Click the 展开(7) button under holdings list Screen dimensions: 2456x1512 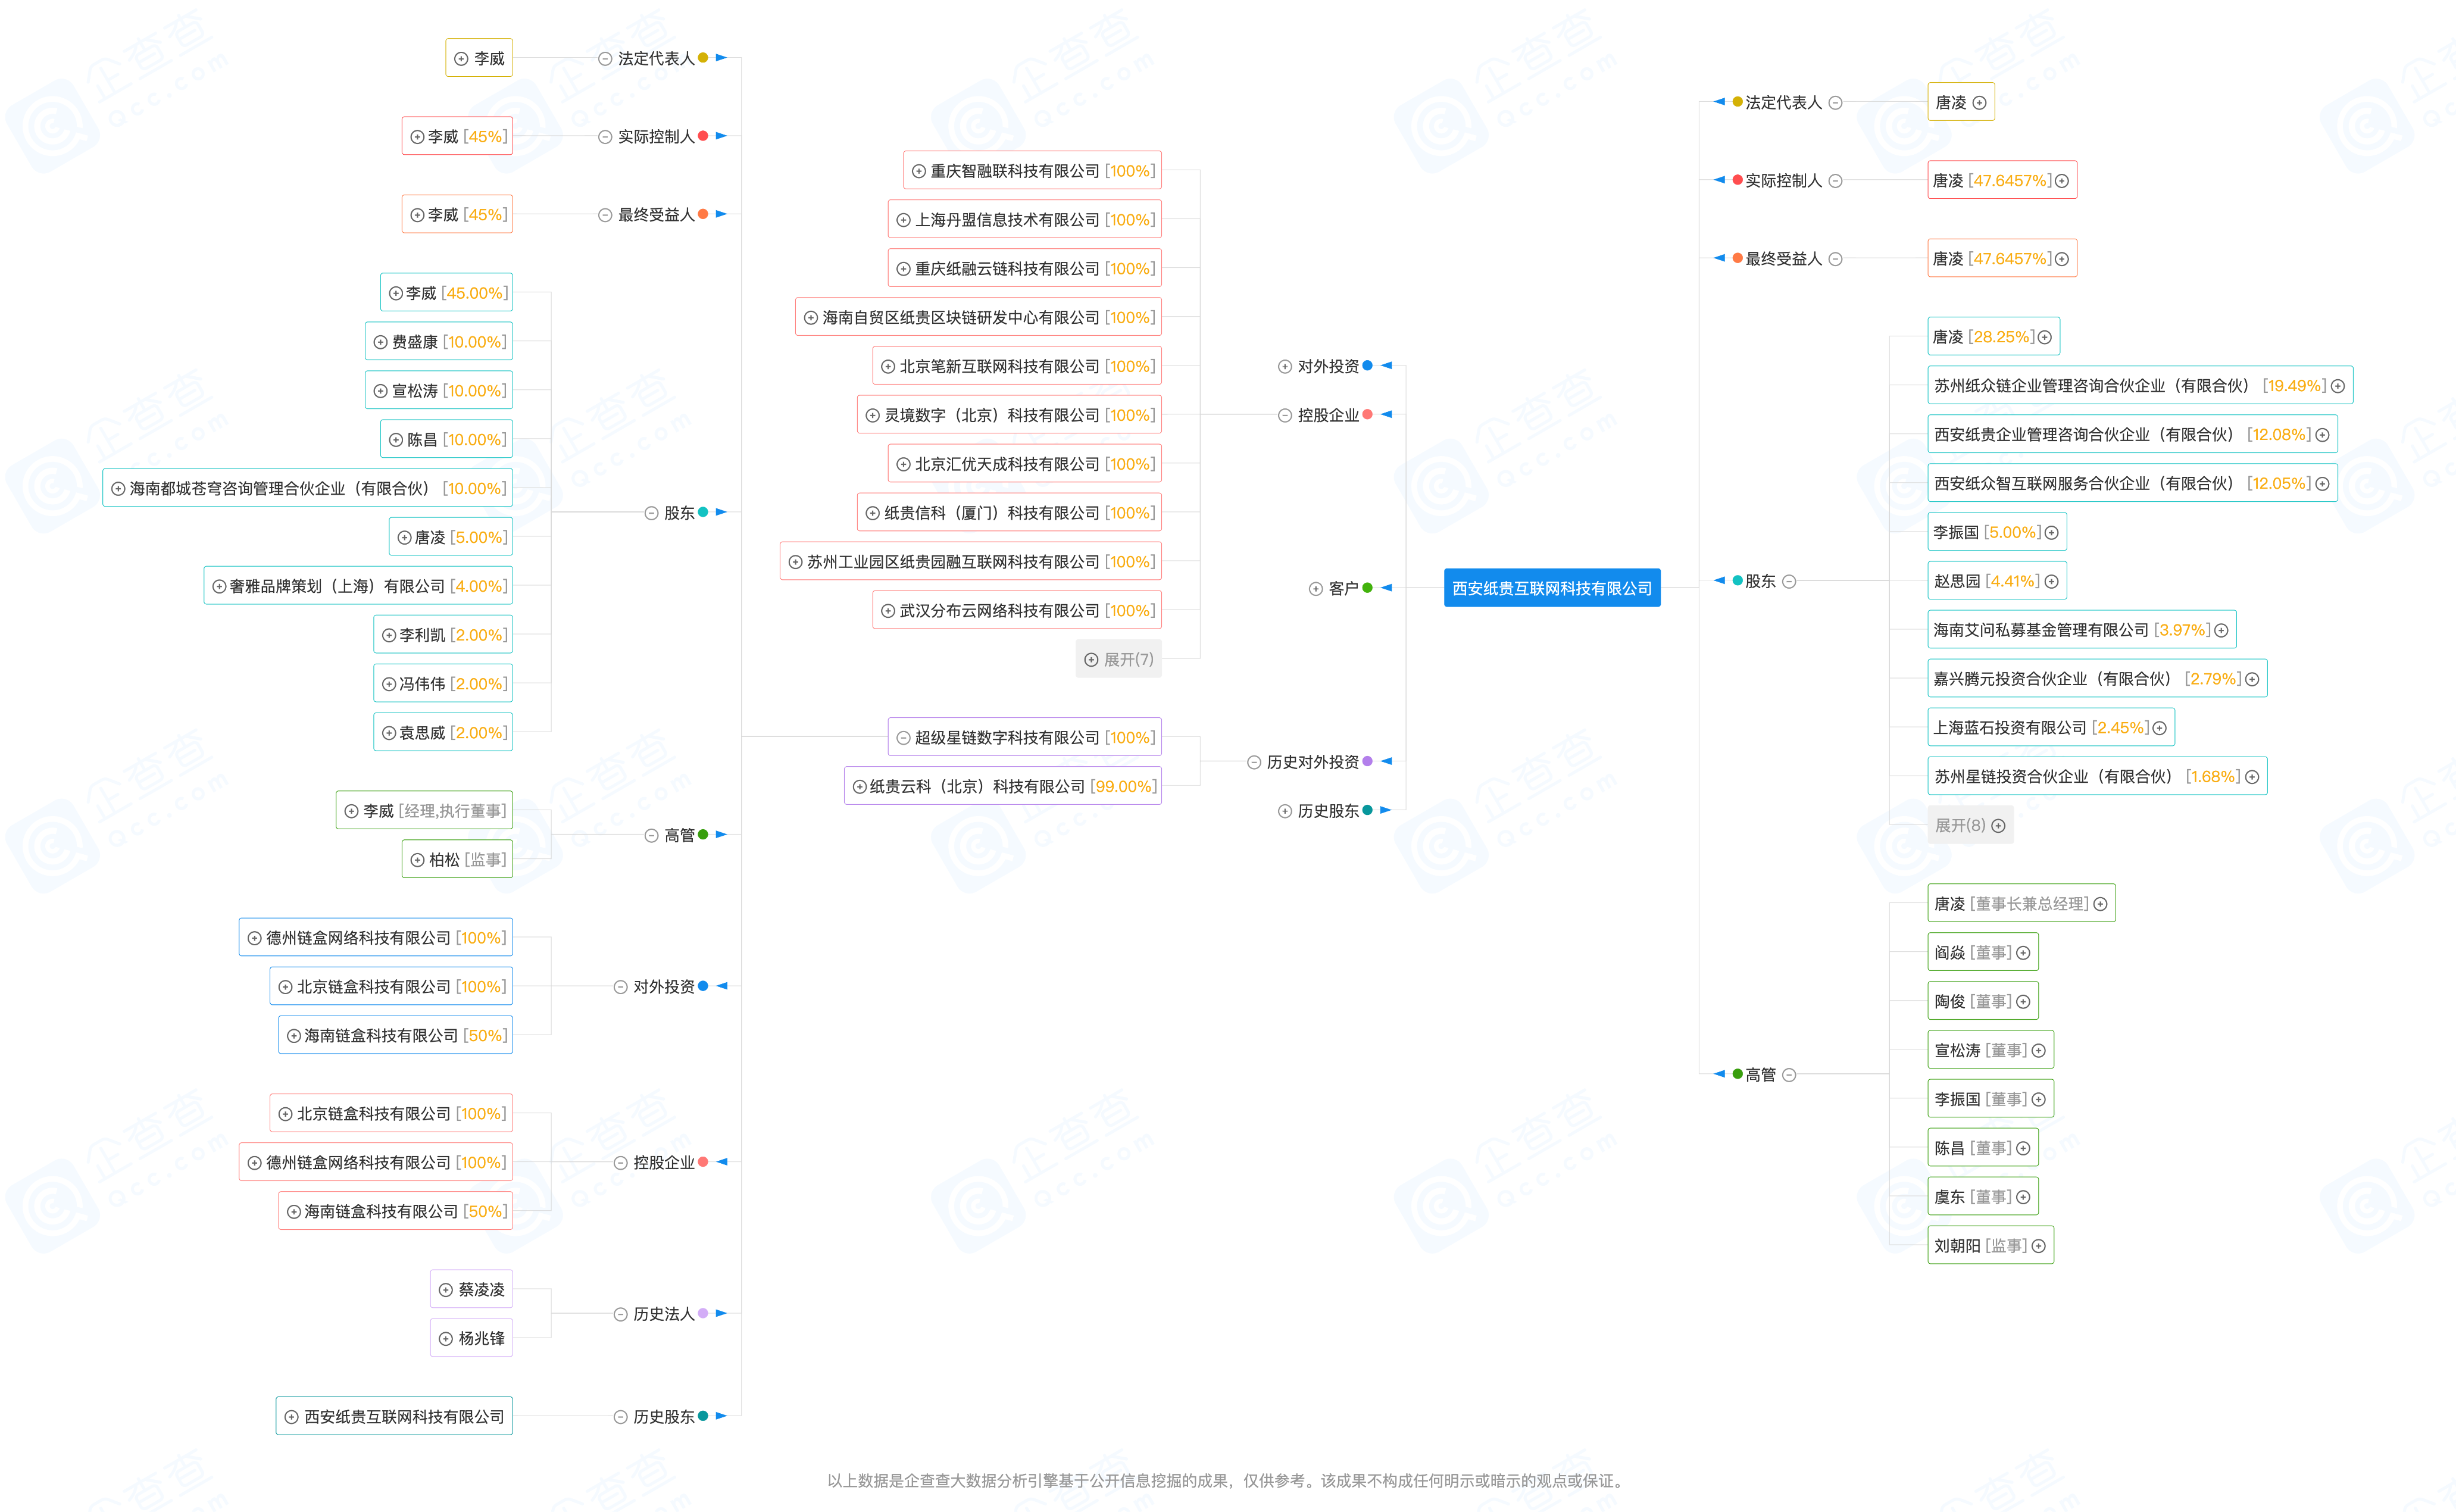1118,660
